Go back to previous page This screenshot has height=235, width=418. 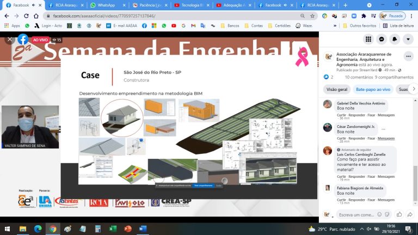click(x=7, y=16)
